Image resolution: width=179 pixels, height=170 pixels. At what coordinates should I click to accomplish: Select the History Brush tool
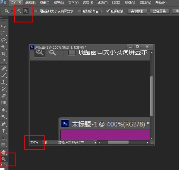coord(3,89)
